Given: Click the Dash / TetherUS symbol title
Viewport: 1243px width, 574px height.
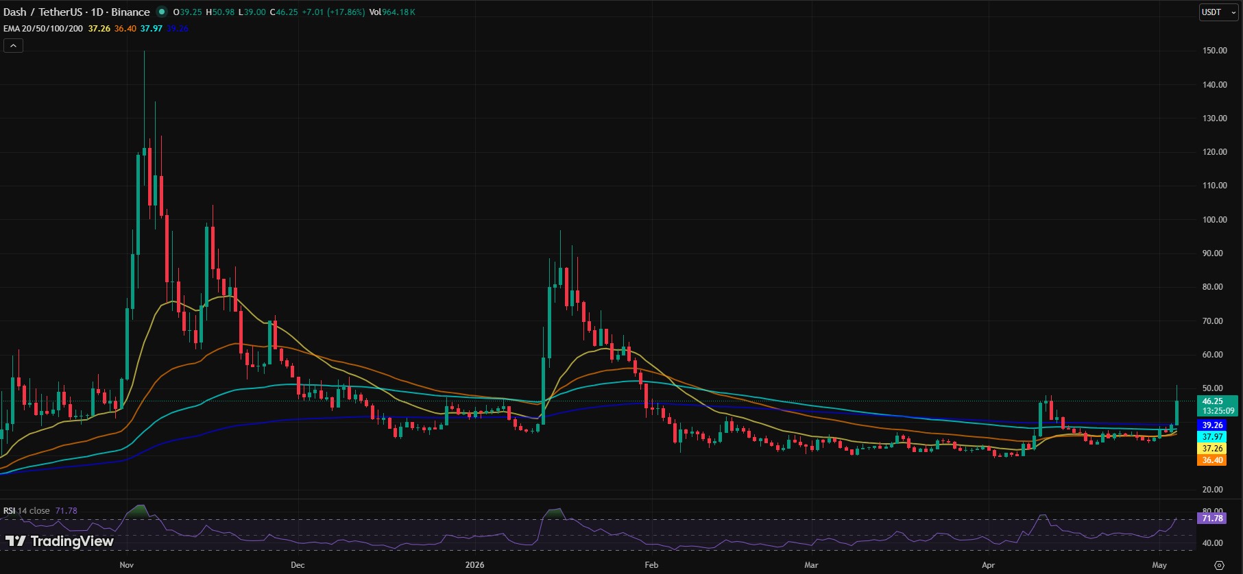Looking at the screenshot, I should (77, 12).
